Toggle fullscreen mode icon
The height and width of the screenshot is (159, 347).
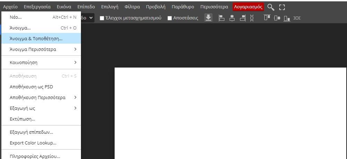tap(282, 7)
